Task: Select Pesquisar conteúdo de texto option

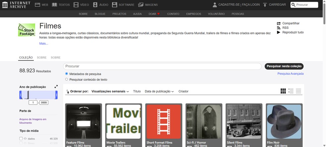Action: click(x=67, y=79)
